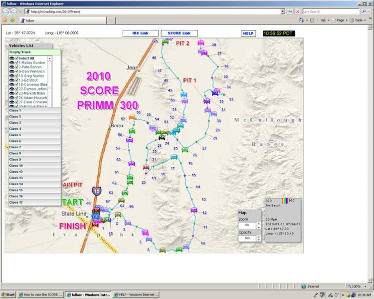Viewport: 374px width, 299px height.
Task: Increase the map Zoom value
Action: [259, 224]
